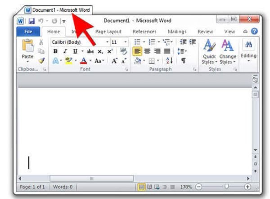Image resolution: width=270 pixels, height=199 pixels.
Task: Open the Mailings tab
Action: pyautogui.click(x=177, y=32)
